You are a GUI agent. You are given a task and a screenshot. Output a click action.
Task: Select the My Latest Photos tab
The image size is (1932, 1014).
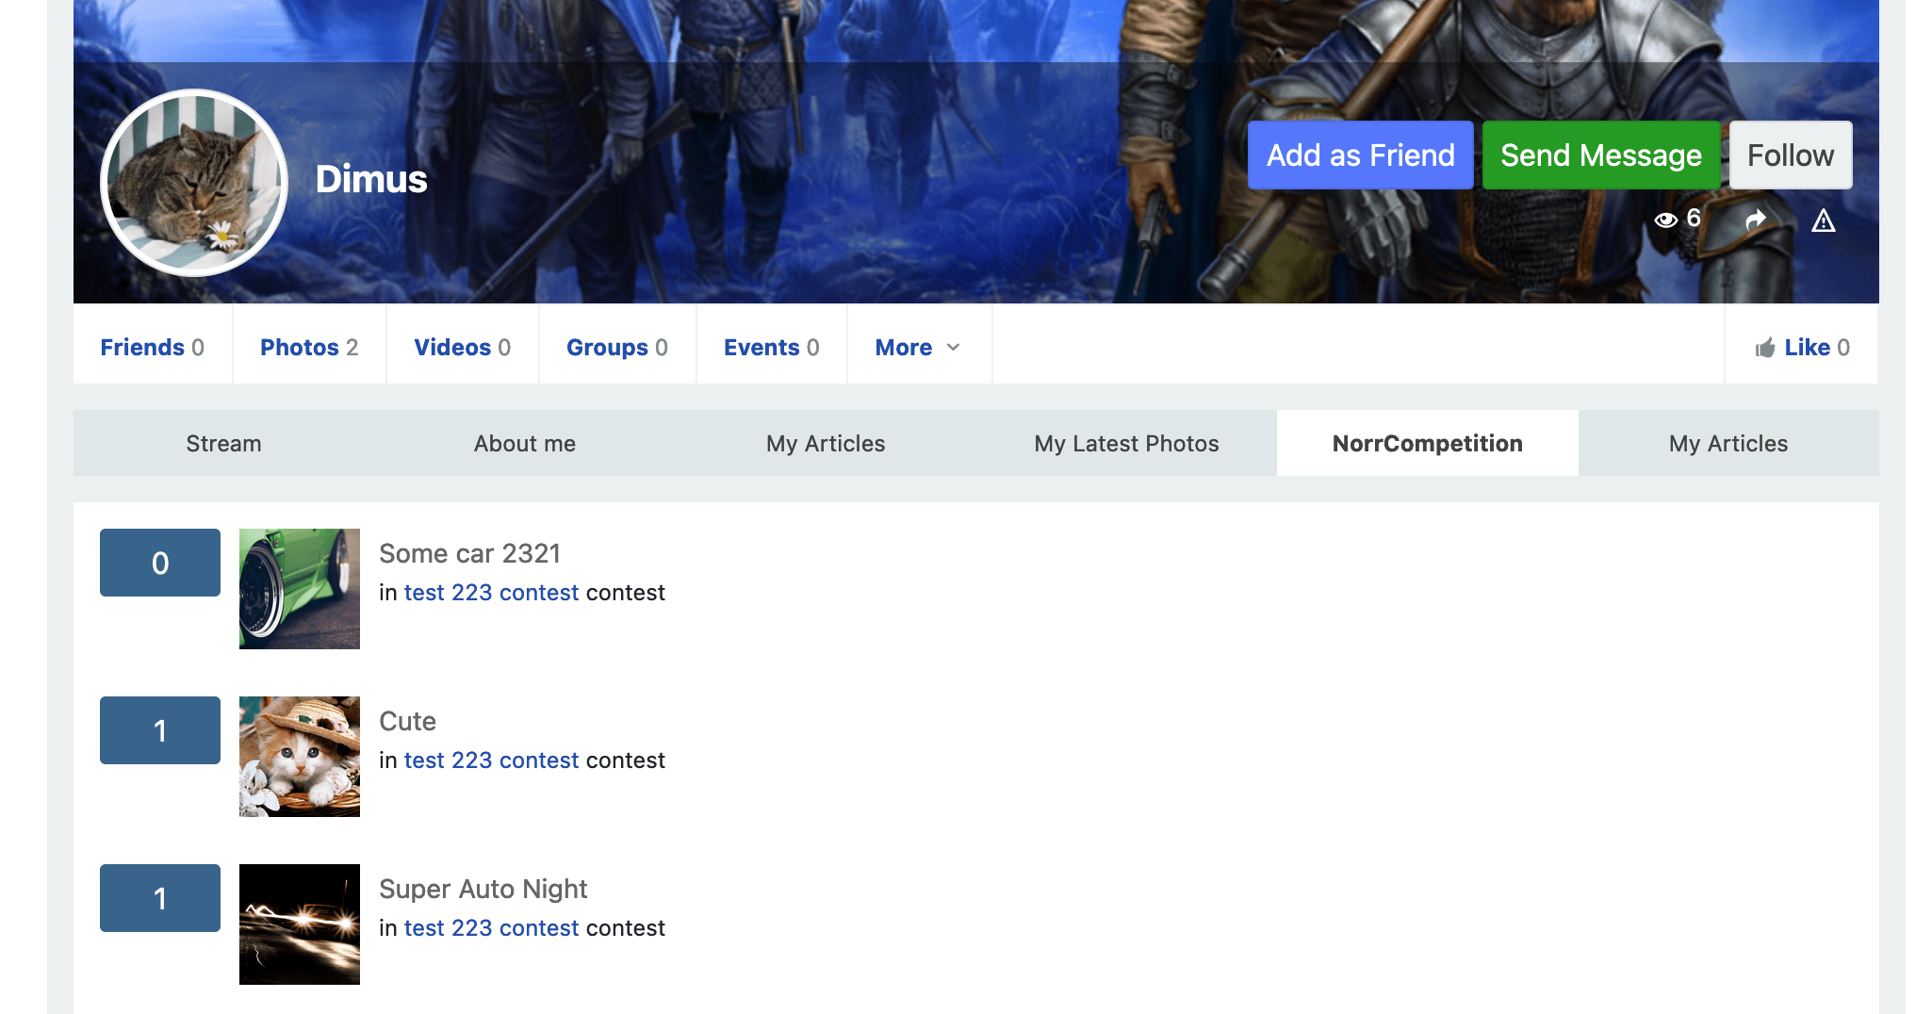click(1126, 443)
